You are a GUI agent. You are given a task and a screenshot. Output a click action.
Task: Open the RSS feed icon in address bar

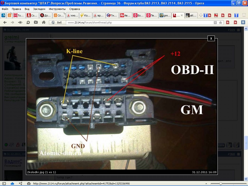[x=215, y=23]
